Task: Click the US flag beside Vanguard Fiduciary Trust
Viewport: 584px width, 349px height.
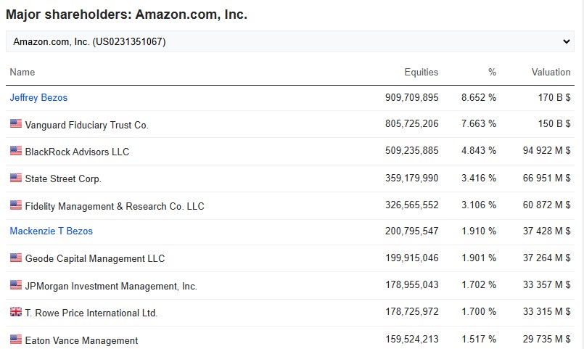Action: tap(15, 124)
